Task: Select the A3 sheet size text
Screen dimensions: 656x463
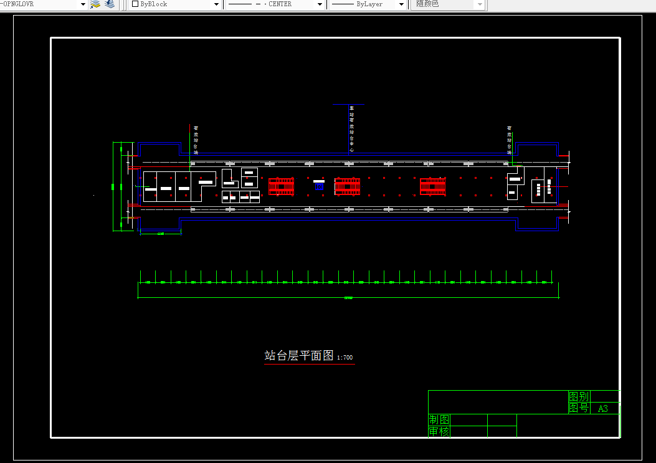Action: click(603, 409)
